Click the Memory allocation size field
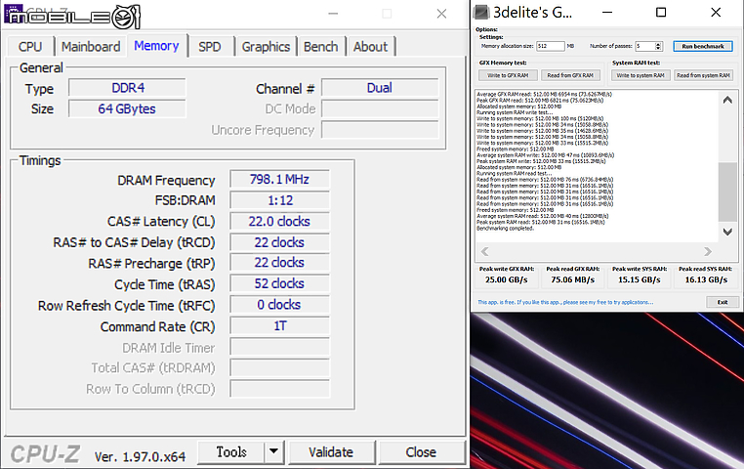 click(551, 46)
